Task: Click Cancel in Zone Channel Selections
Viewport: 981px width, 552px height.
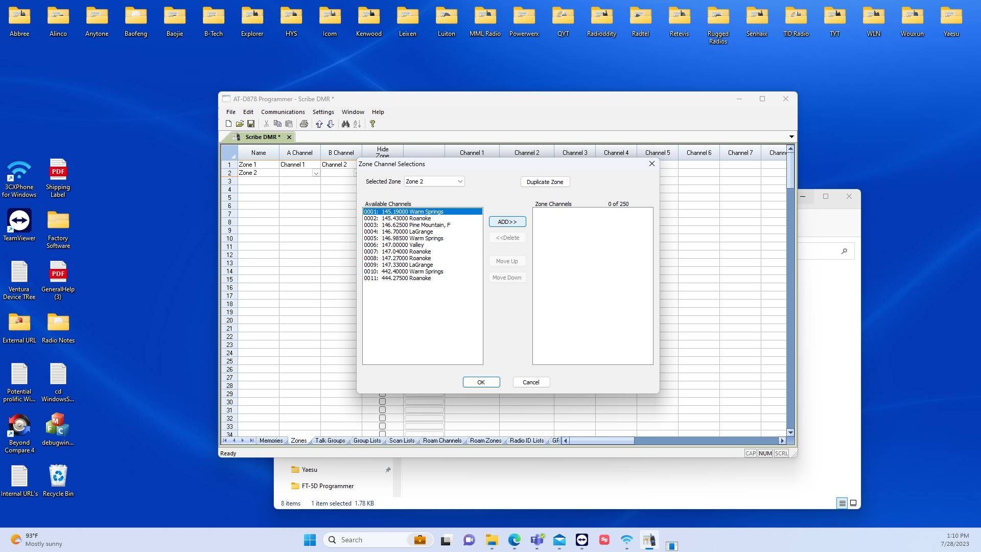Action: [x=531, y=382]
